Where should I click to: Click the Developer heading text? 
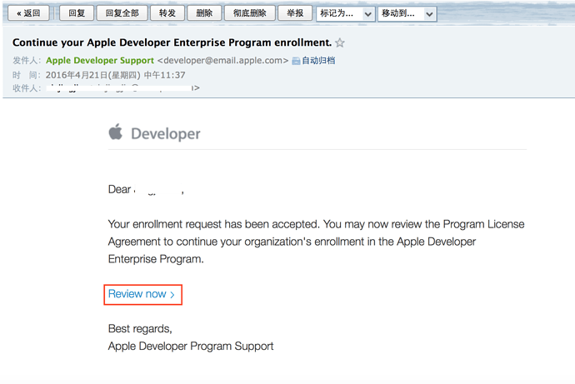tap(166, 134)
